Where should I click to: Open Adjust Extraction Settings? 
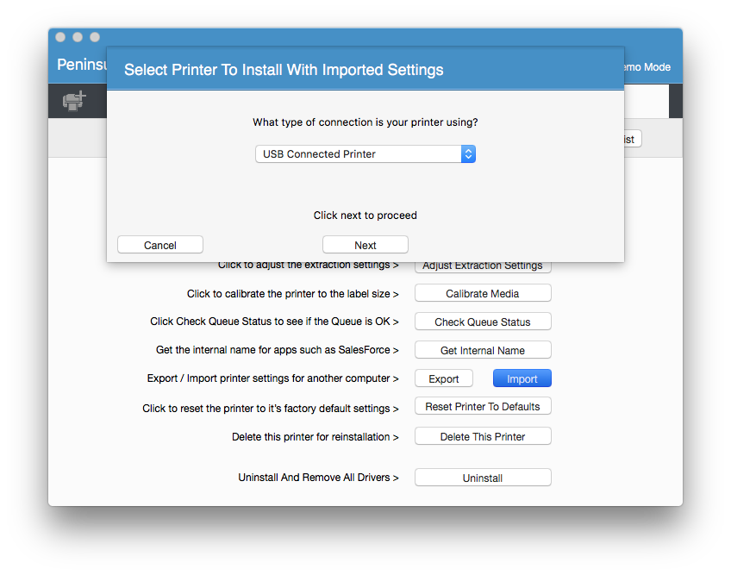pos(483,266)
